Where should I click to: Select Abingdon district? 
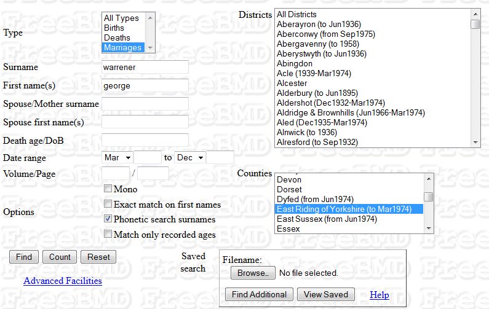[372, 63]
